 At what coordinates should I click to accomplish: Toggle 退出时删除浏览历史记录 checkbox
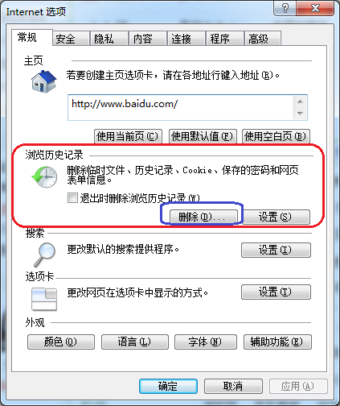pyautogui.click(x=72, y=198)
